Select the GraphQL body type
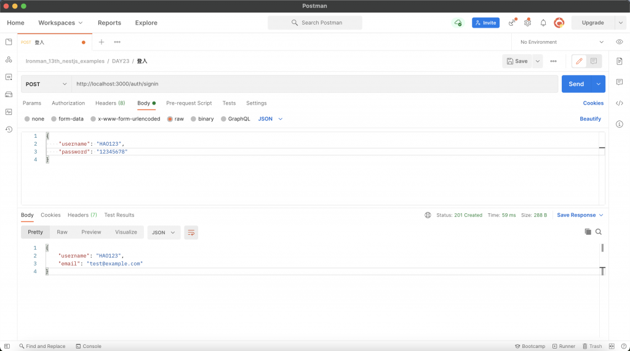This screenshot has width=630, height=351. pyautogui.click(x=236, y=119)
